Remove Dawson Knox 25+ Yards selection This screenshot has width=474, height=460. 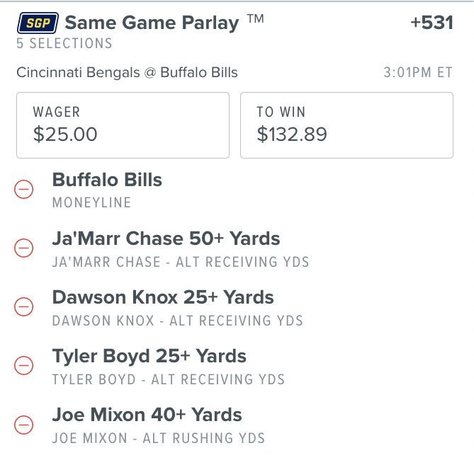[x=23, y=306]
